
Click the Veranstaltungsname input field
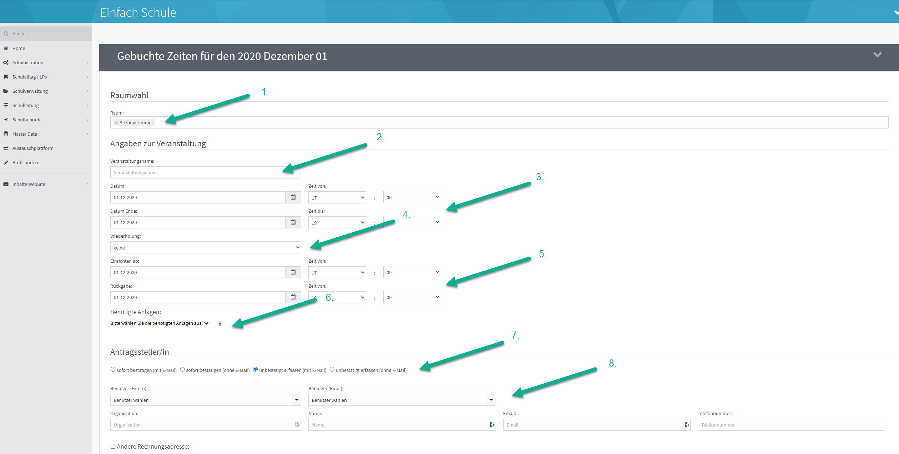tap(204, 172)
